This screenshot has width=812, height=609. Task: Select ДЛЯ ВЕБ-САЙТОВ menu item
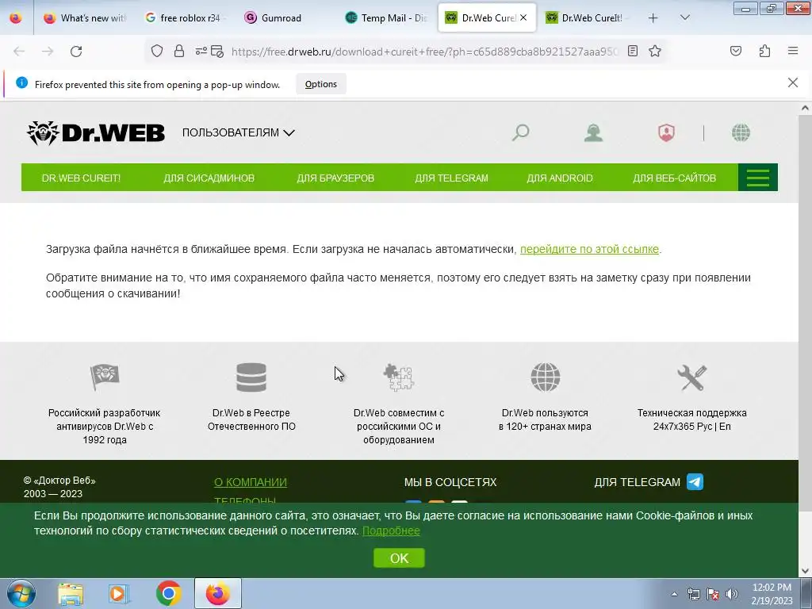[674, 178]
